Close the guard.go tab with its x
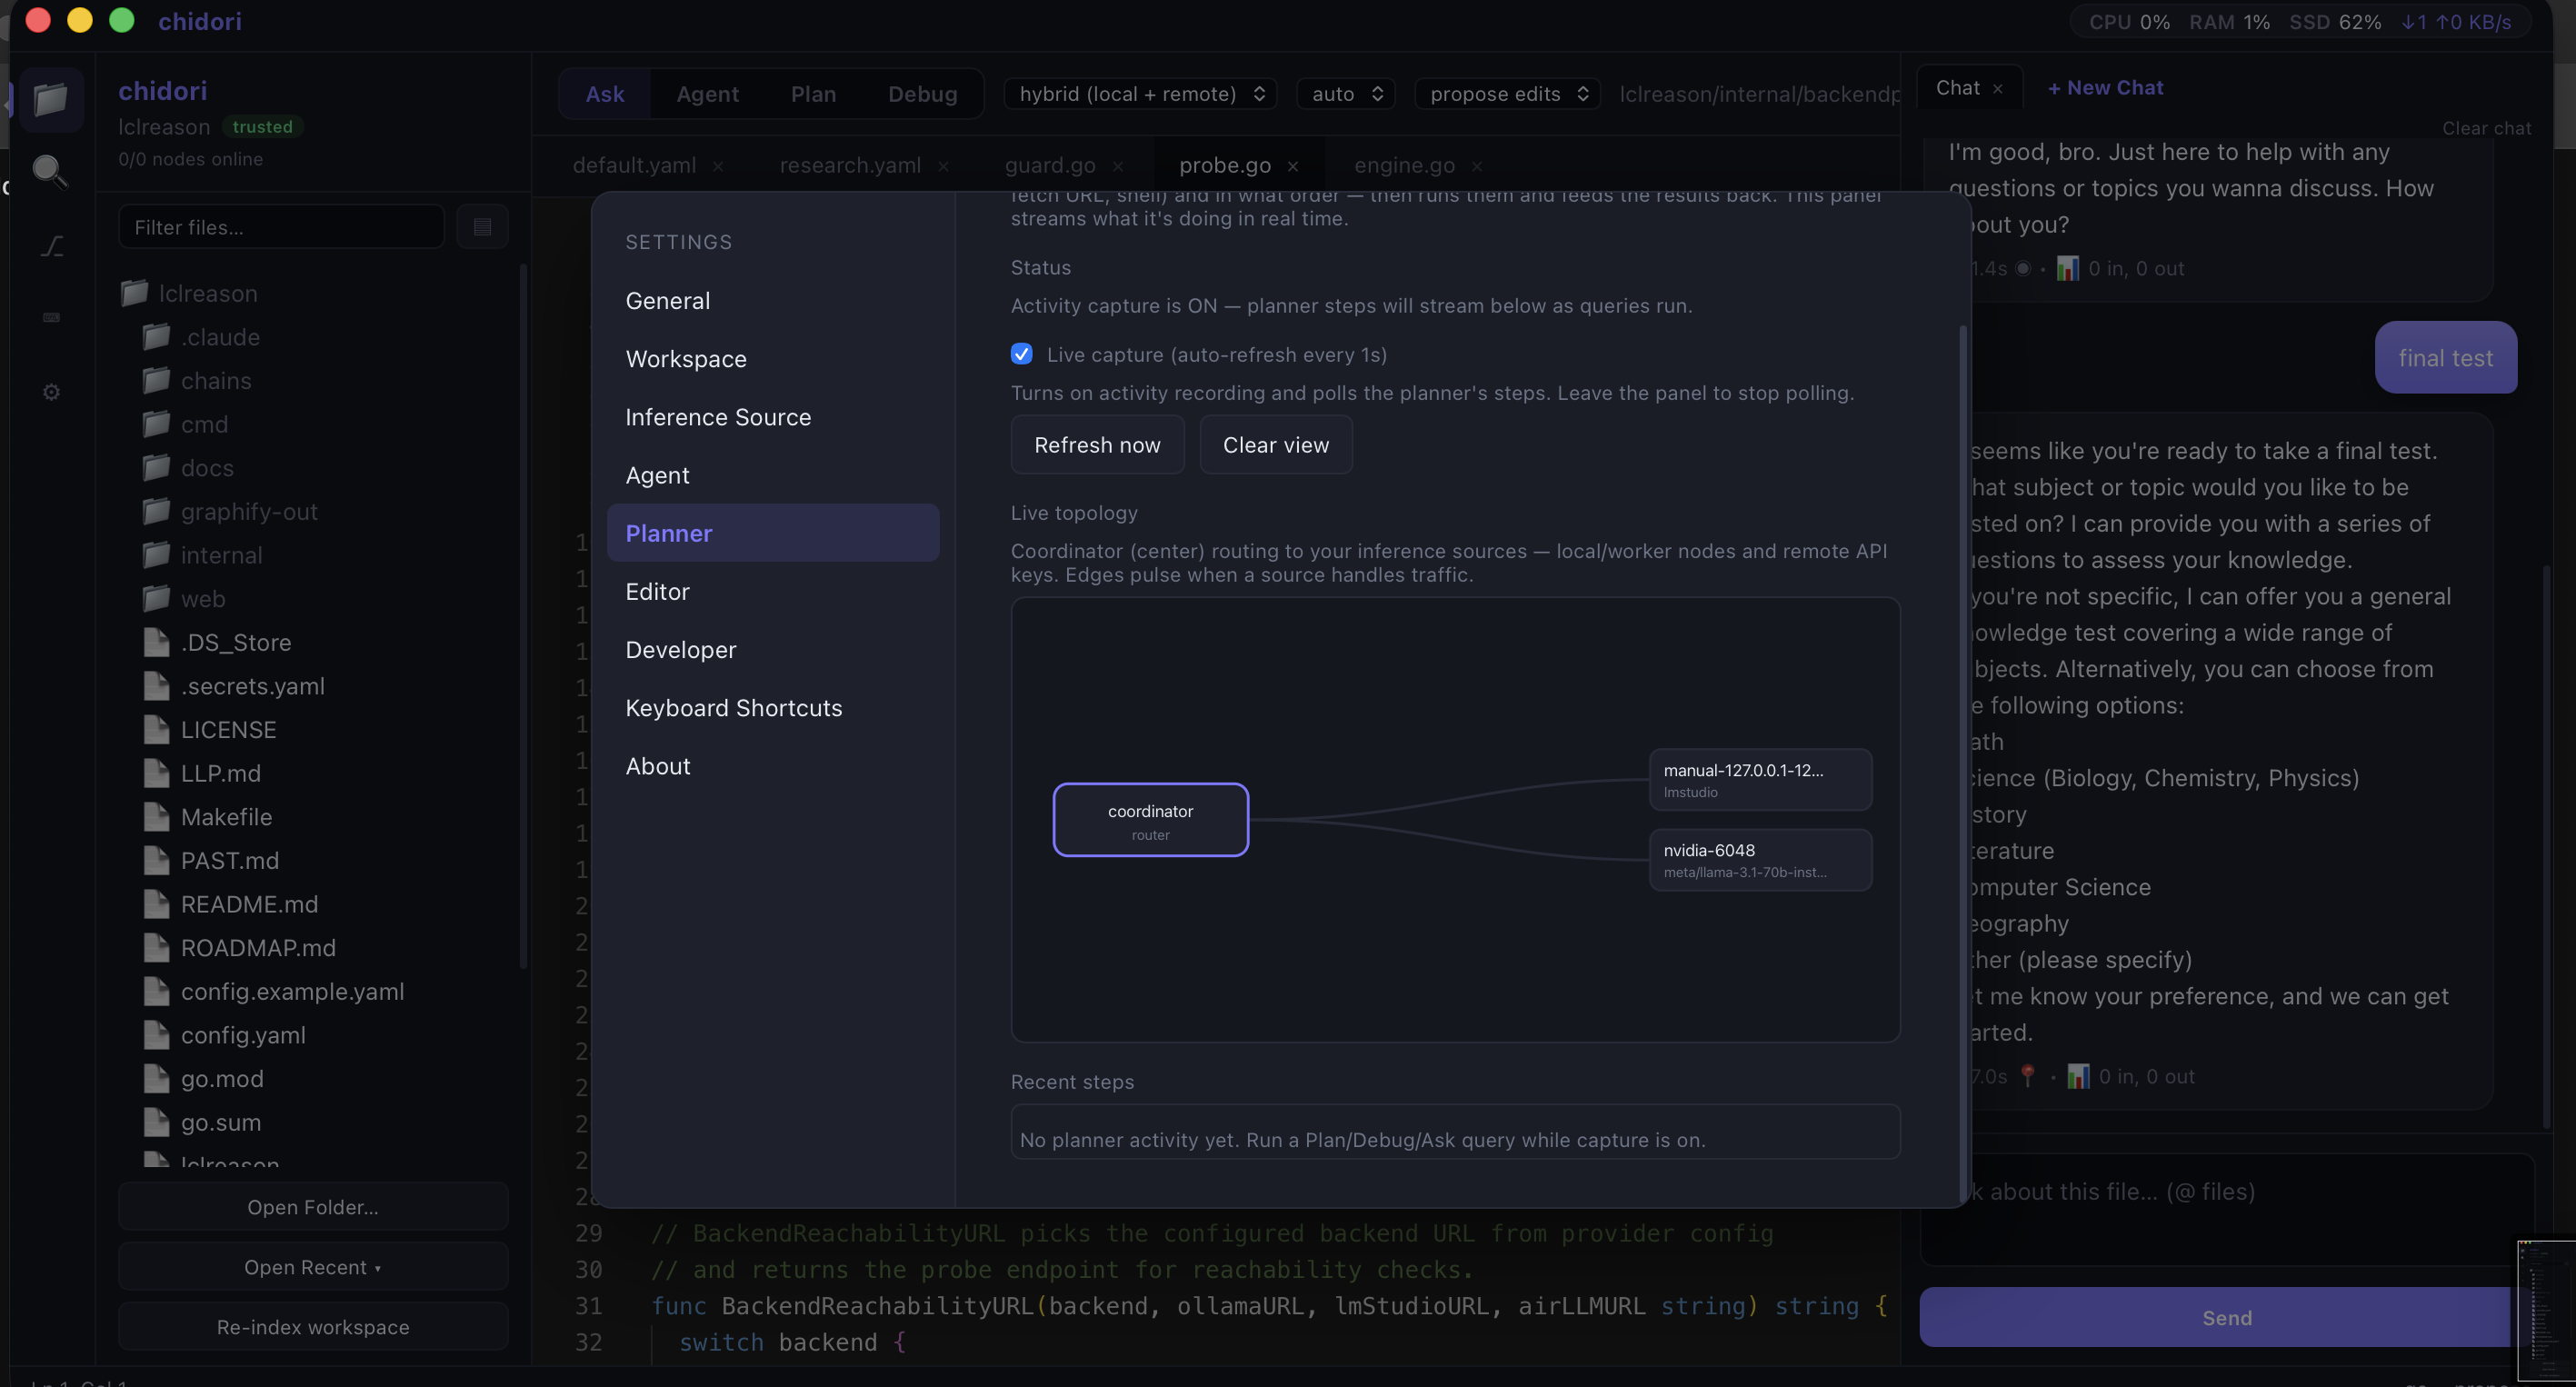This screenshot has width=2576, height=1387. [x=1118, y=166]
